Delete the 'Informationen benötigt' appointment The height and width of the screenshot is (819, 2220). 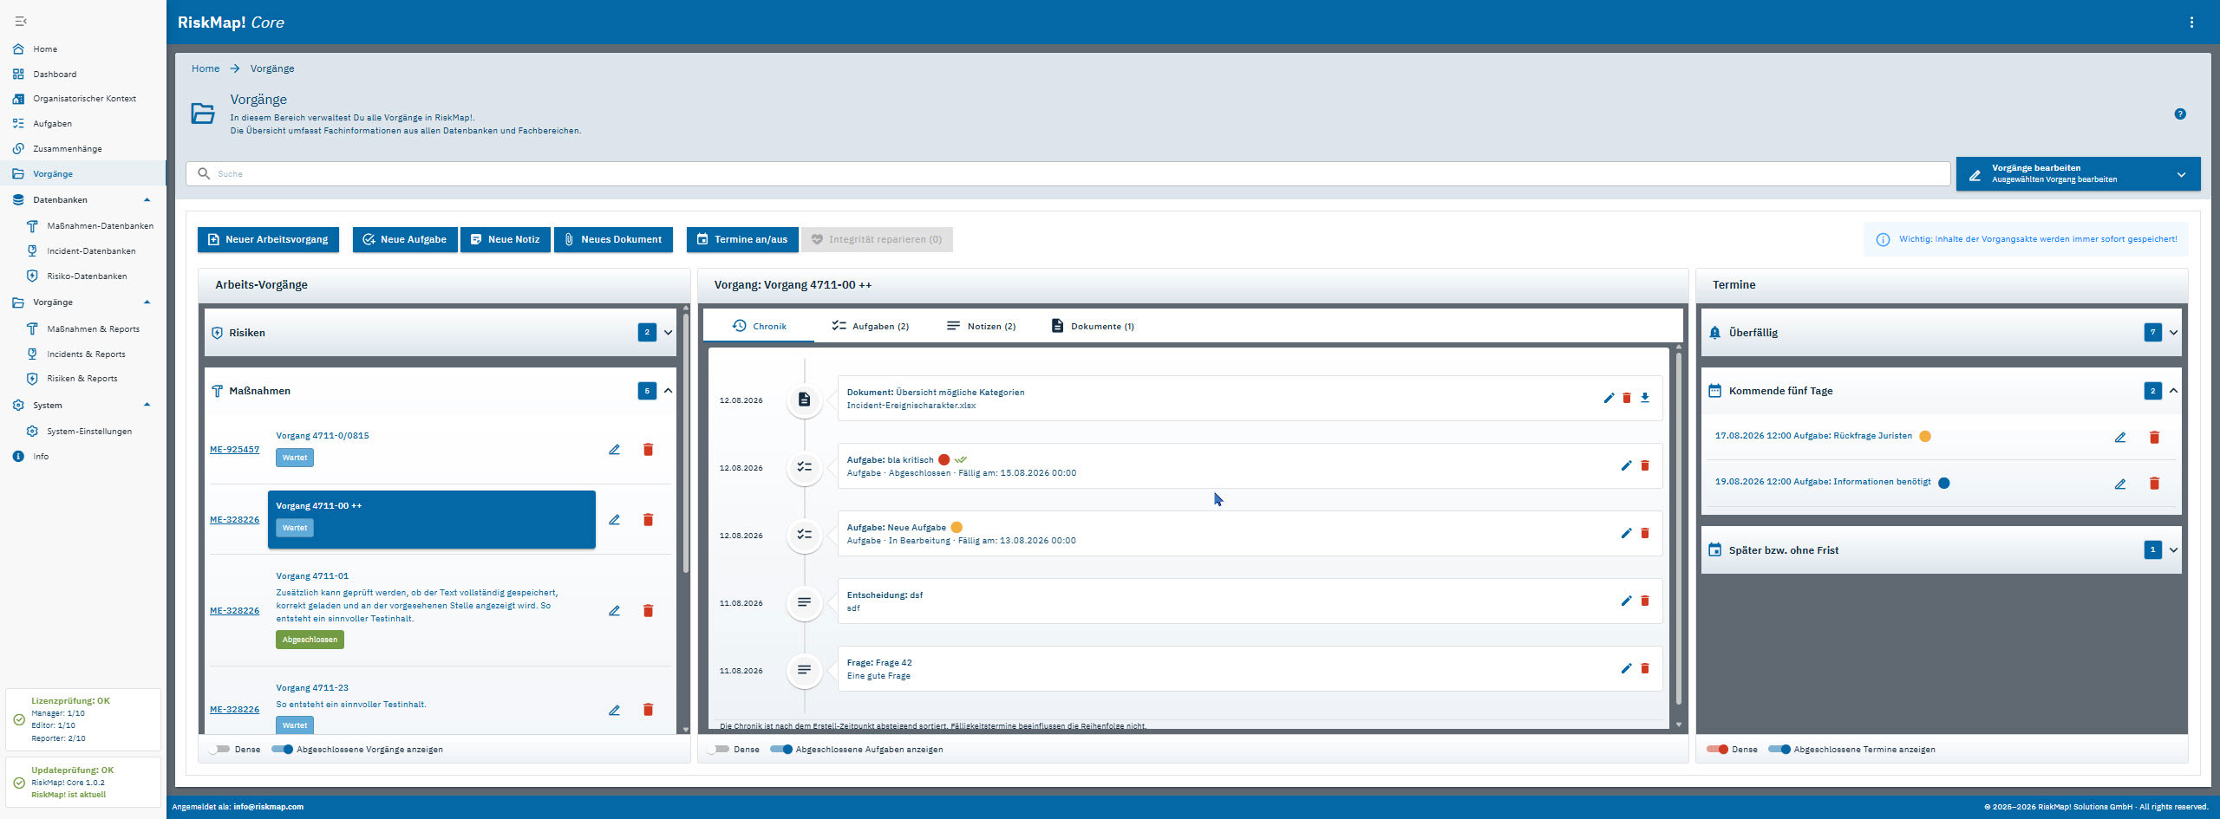[2154, 484]
